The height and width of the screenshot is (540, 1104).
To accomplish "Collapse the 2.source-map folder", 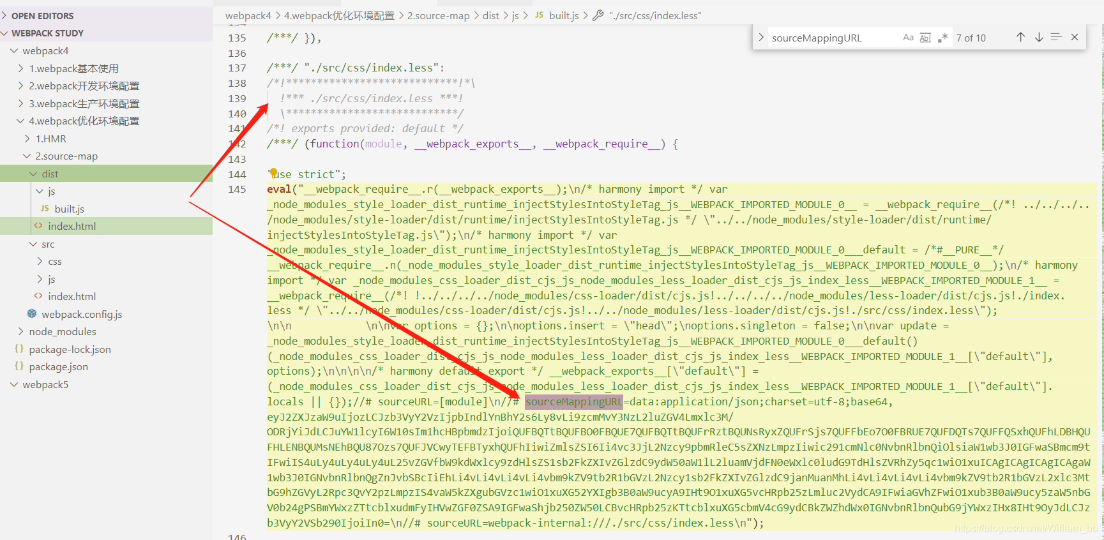I will tap(27, 156).
